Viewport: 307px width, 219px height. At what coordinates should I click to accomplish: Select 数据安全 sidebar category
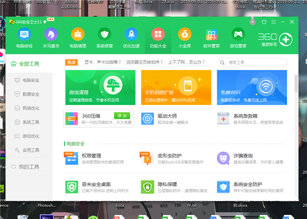(27, 94)
